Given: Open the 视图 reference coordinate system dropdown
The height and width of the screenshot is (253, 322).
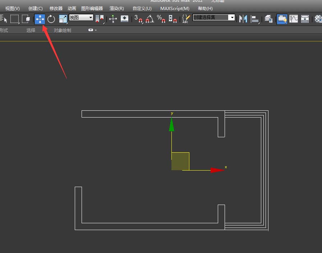Looking at the screenshot, I should [x=81, y=18].
